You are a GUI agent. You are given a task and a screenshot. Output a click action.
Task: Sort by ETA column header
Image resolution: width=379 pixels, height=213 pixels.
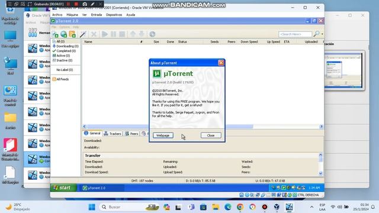[x=287, y=42]
